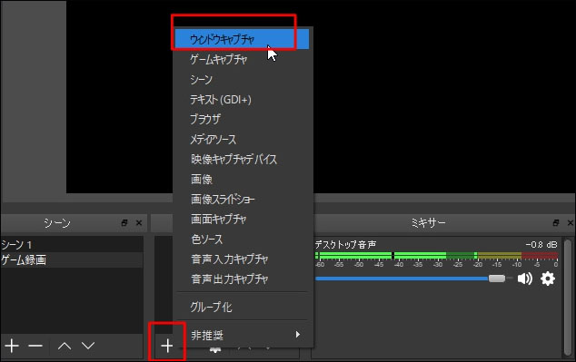Click the mixer vertical scrollbar
The image size is (576, 362).
coord(567,297)
